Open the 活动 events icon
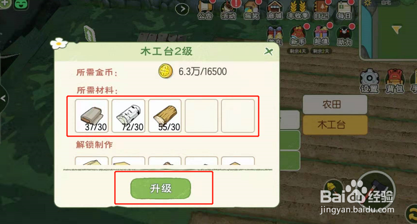 (x=229, y=10)
